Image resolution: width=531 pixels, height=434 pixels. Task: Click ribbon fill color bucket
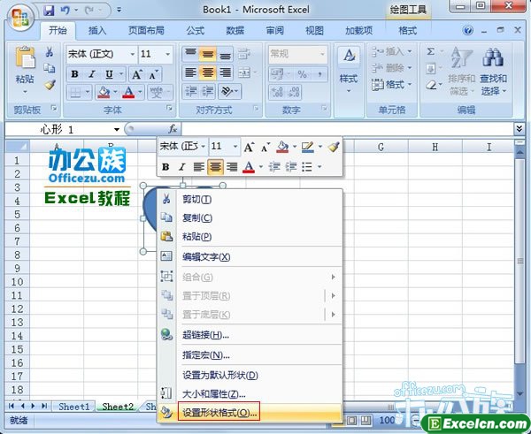(104, 92)
